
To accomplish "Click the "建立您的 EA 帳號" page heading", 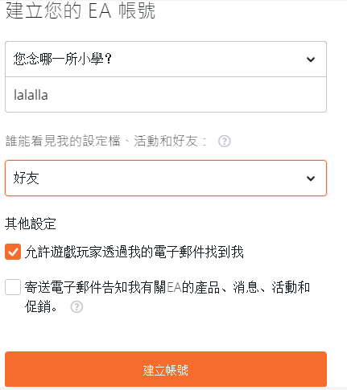I will (x=81, y=10).
